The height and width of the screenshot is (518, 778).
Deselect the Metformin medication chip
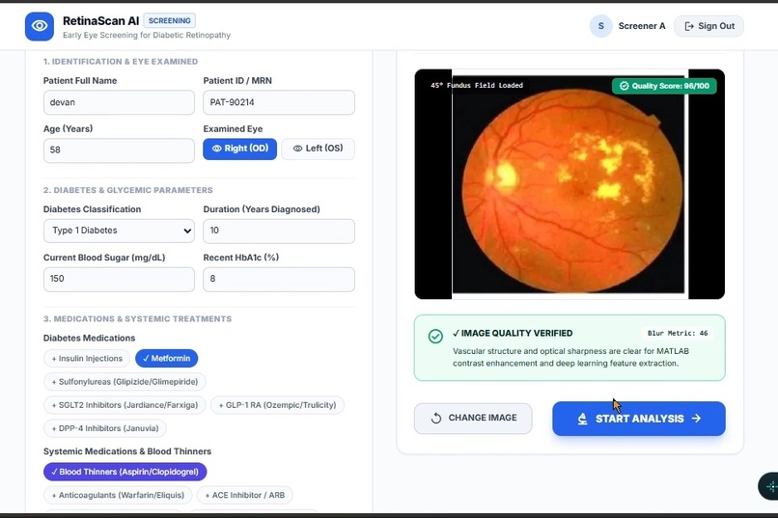pos(167,359)
